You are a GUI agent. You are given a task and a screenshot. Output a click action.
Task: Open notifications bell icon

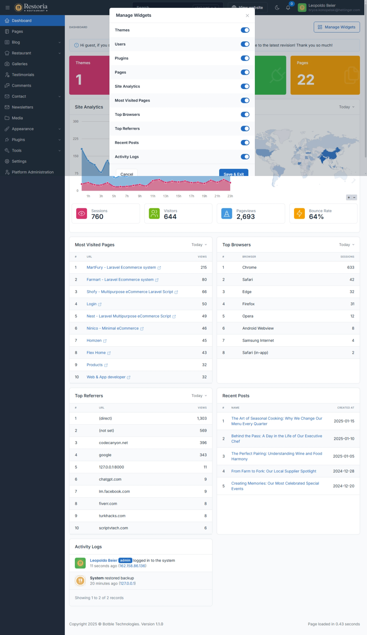(x=288, y=7)
